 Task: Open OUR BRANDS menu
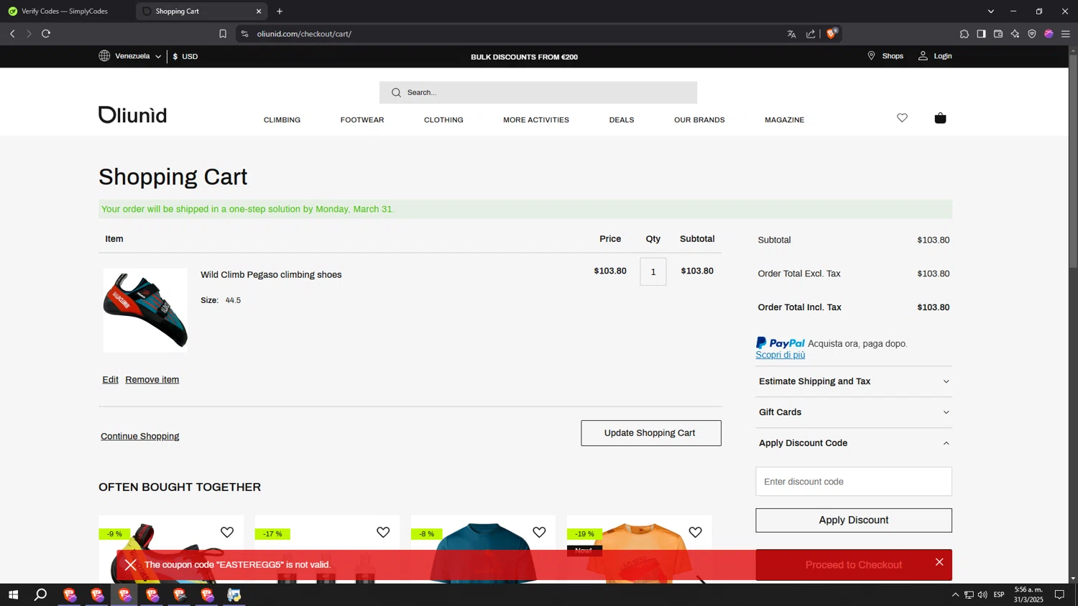tap(699, 120)
